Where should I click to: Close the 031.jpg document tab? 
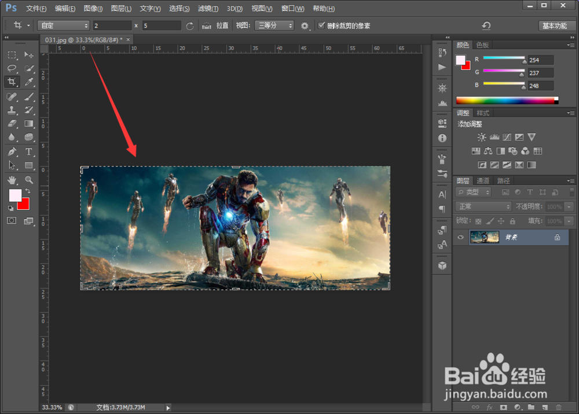tap(128, 39)
